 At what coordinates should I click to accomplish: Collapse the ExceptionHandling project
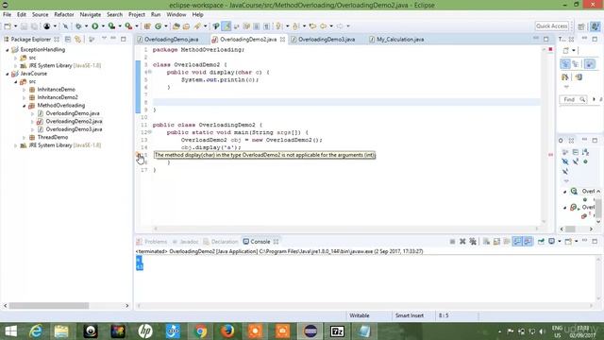coord(7,50)
